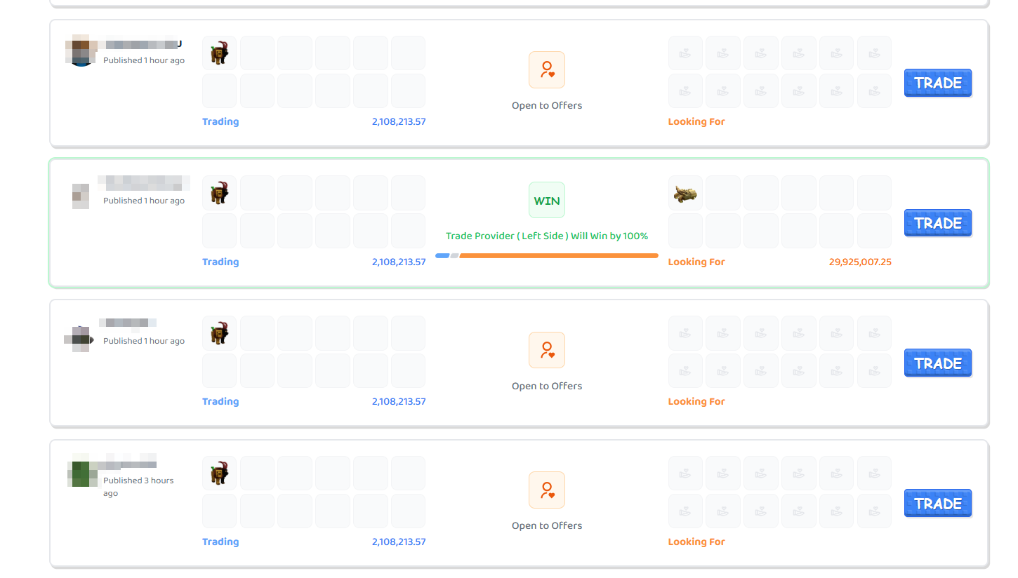Viewport: 1018px width, 578px height.
Task: Click Trading value 2,108,213.57 in the 3-hours-ago listing
Action: point(399,542)
